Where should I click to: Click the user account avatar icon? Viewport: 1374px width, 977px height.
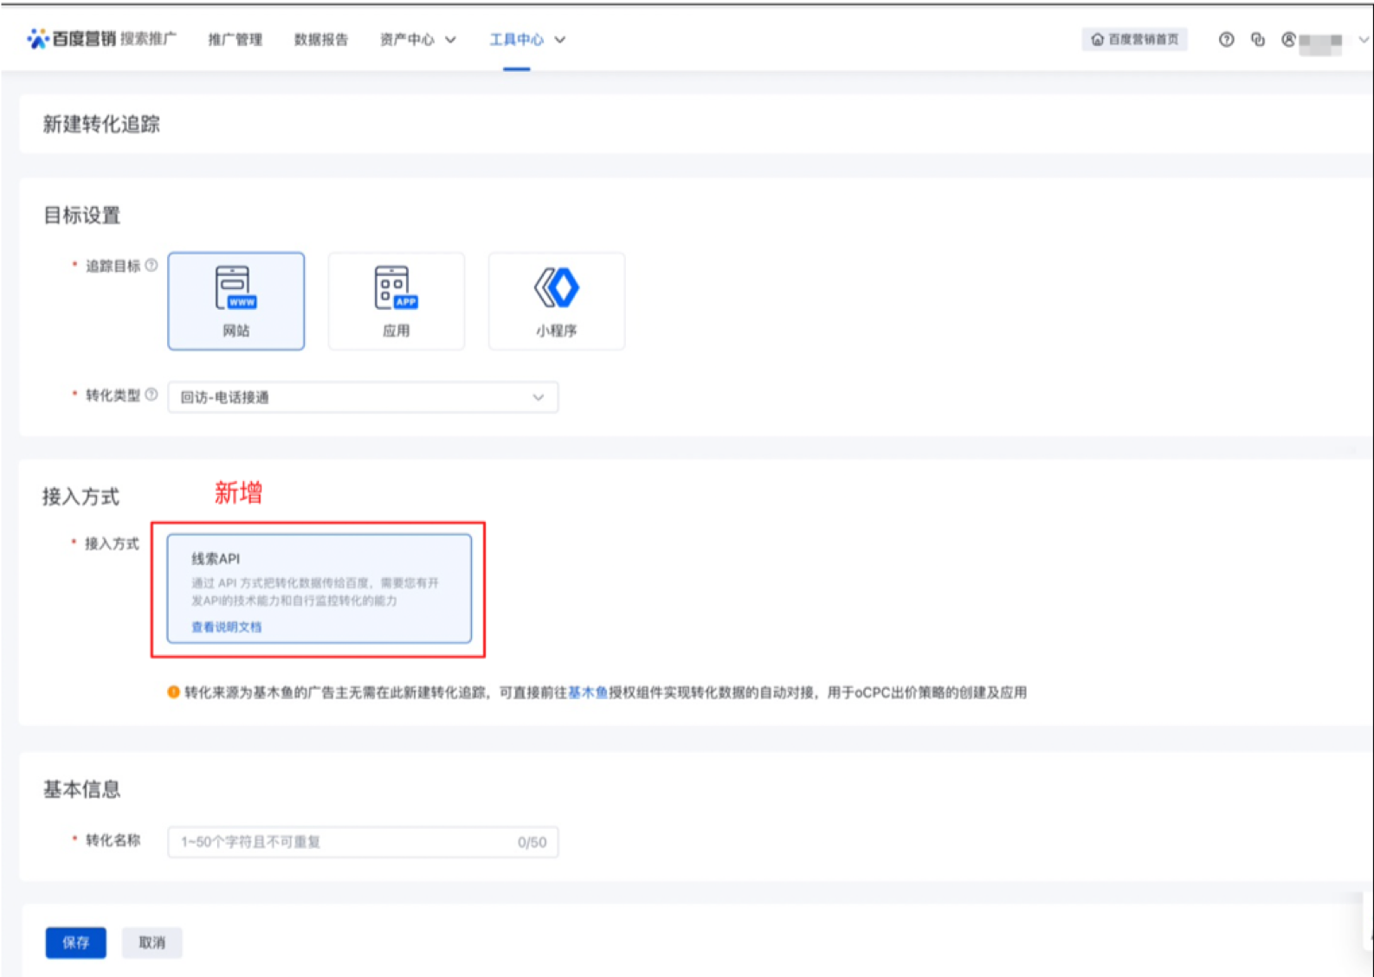coord(1289,40)
